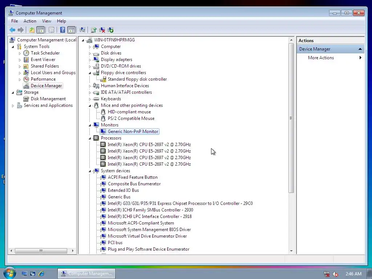The width and height of the screenshot is (372, 279).
Task: Select Plug and Play Software Device Enumerator
Action: click(x=149, y=249)
